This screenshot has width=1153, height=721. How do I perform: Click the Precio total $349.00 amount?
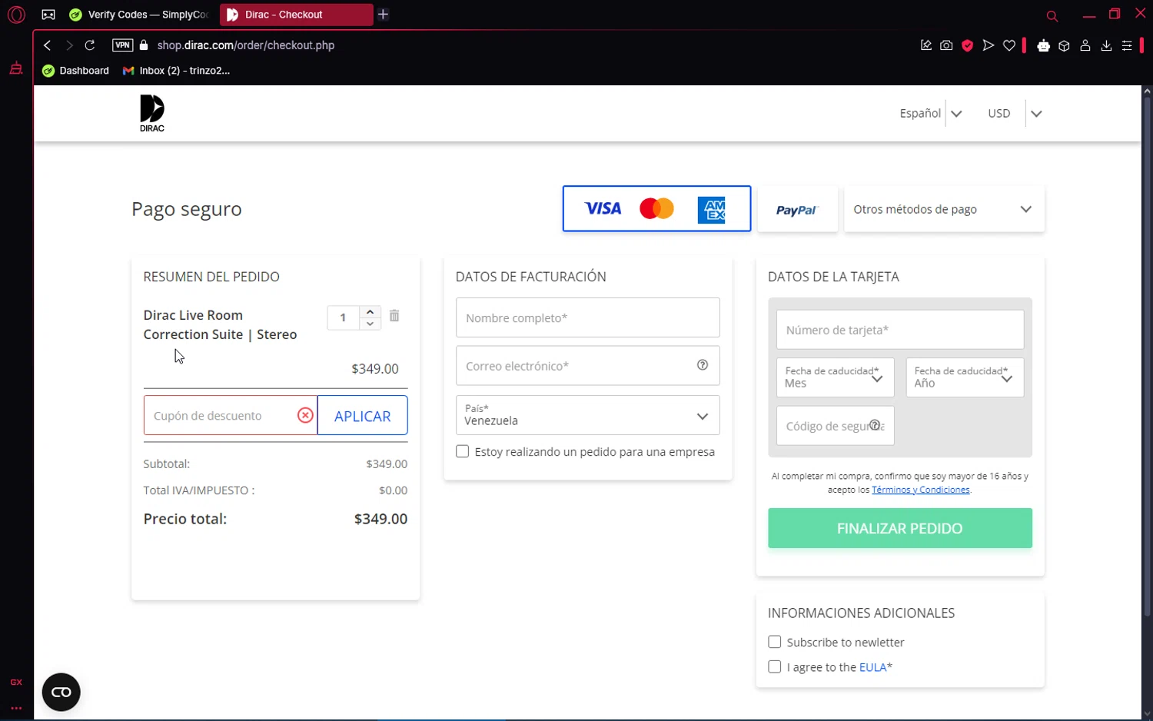point(380,519)
